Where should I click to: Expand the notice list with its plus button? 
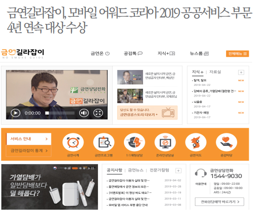178,171
